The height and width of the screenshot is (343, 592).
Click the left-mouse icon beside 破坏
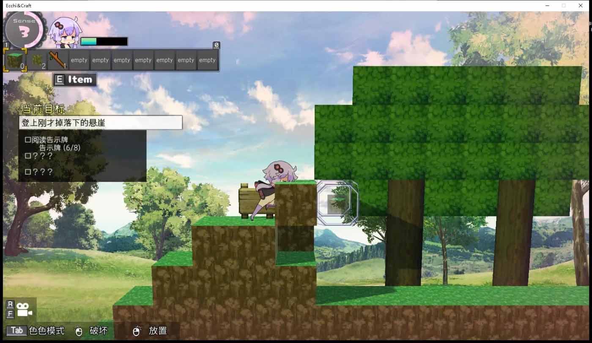(x=78, y=331)
